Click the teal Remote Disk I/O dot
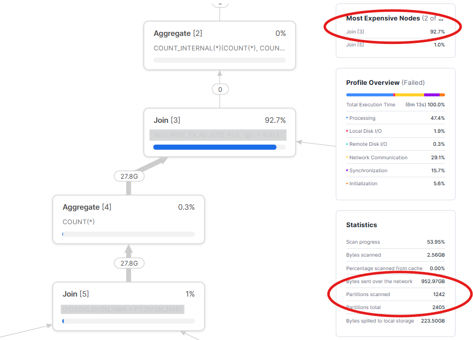 tap(348, 144)
